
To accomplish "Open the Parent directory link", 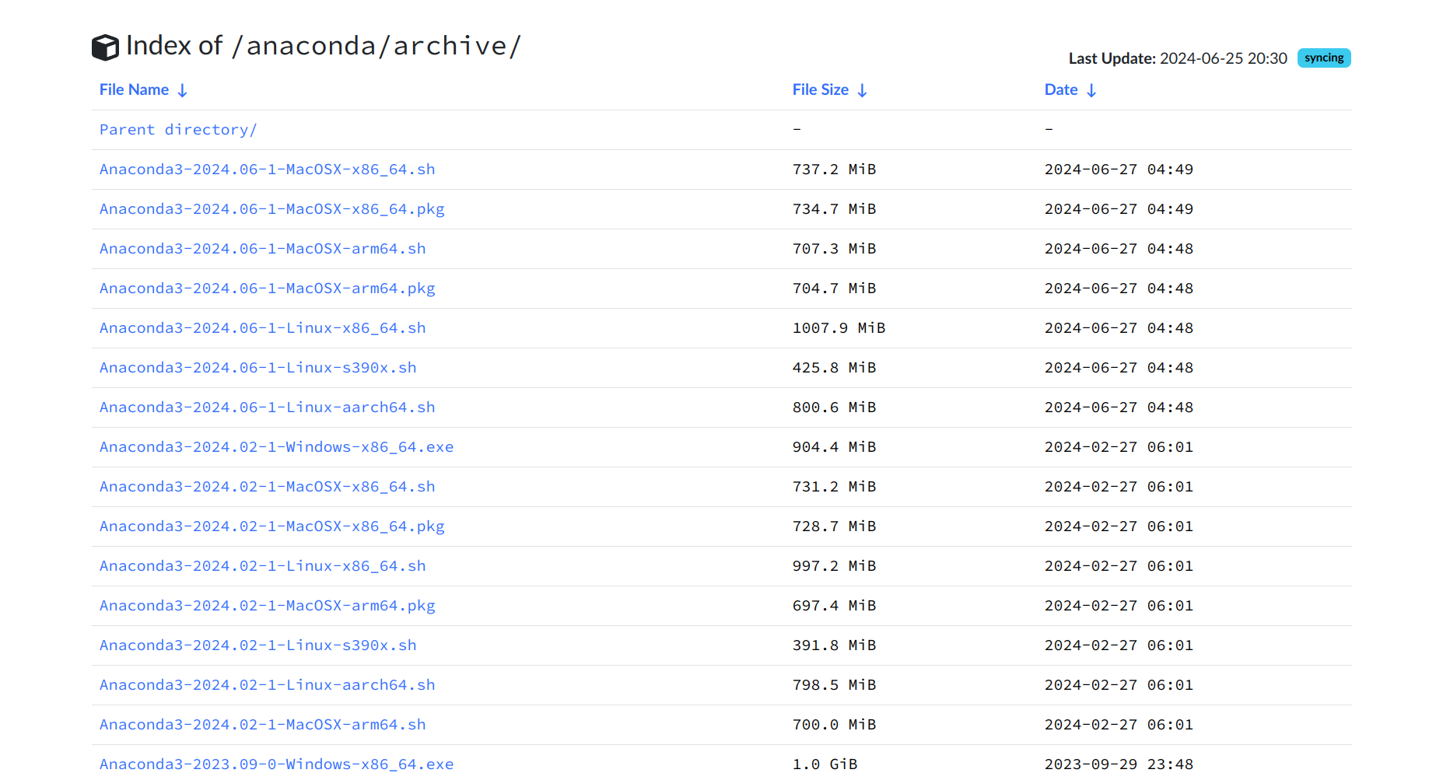I will 178,130.
